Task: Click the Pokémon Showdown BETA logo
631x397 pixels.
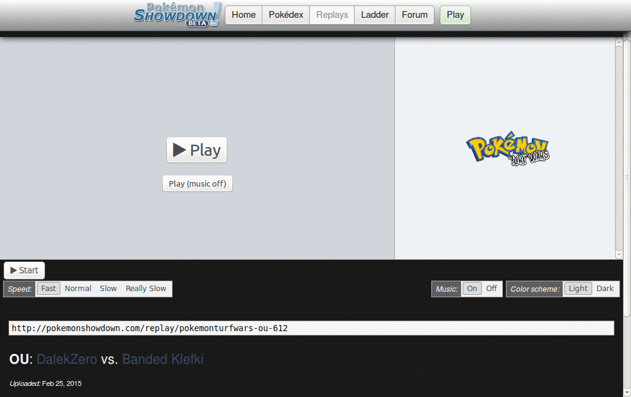Action: click(177, 15)
